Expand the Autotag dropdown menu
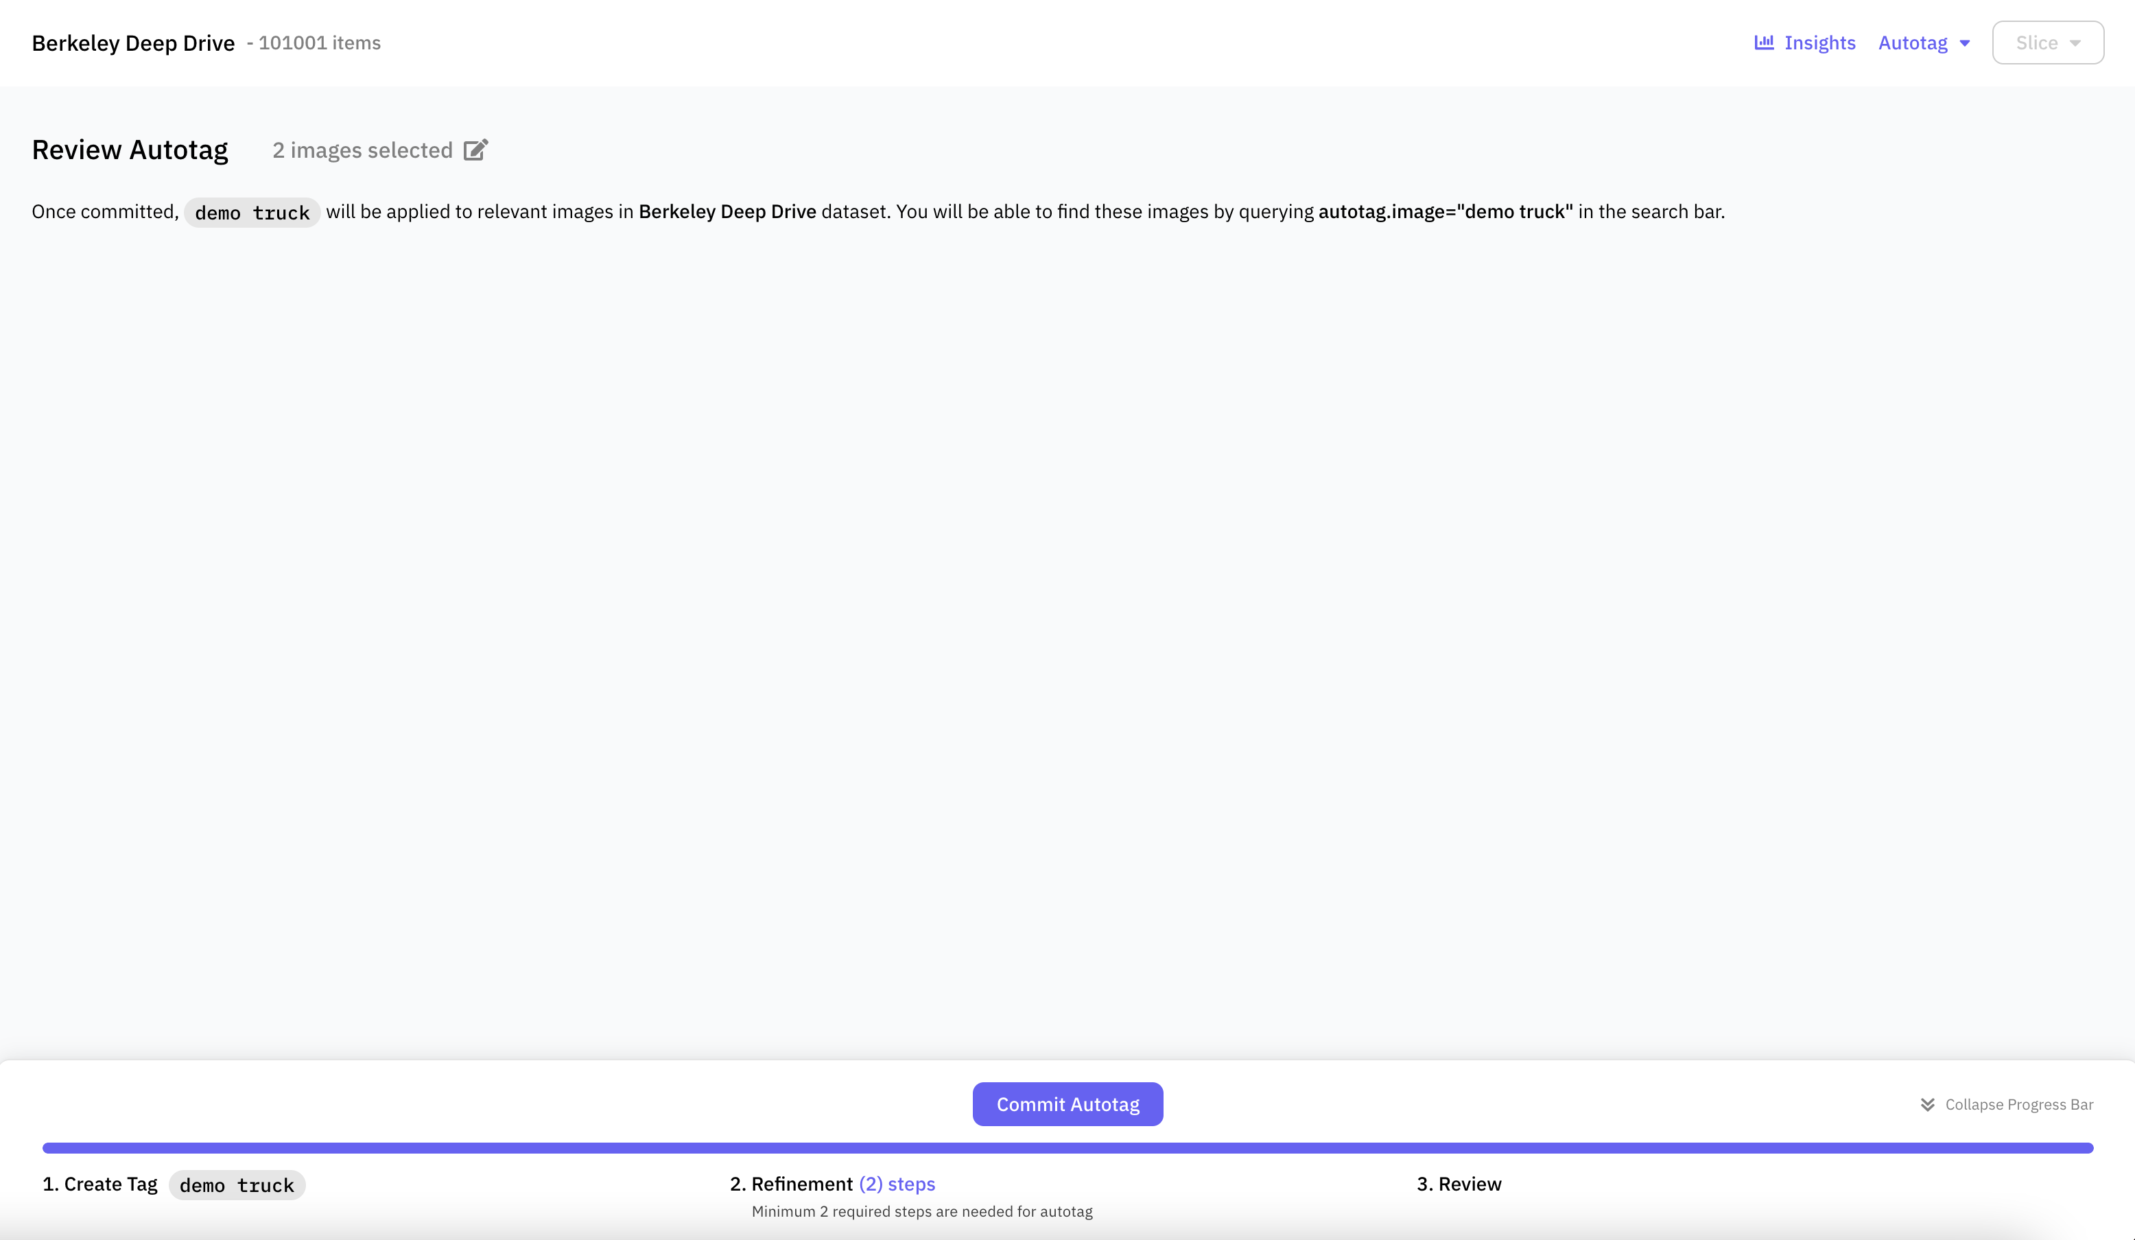Viewport: 2135px width, 1240px height. [x=1913, y=43]
